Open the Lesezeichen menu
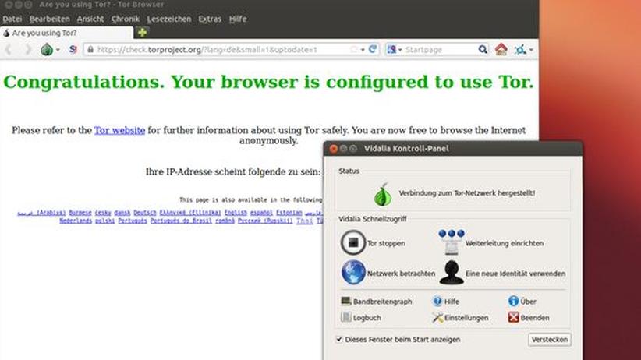The width and height of the screenshot is (641, 360). click(169, 19)
